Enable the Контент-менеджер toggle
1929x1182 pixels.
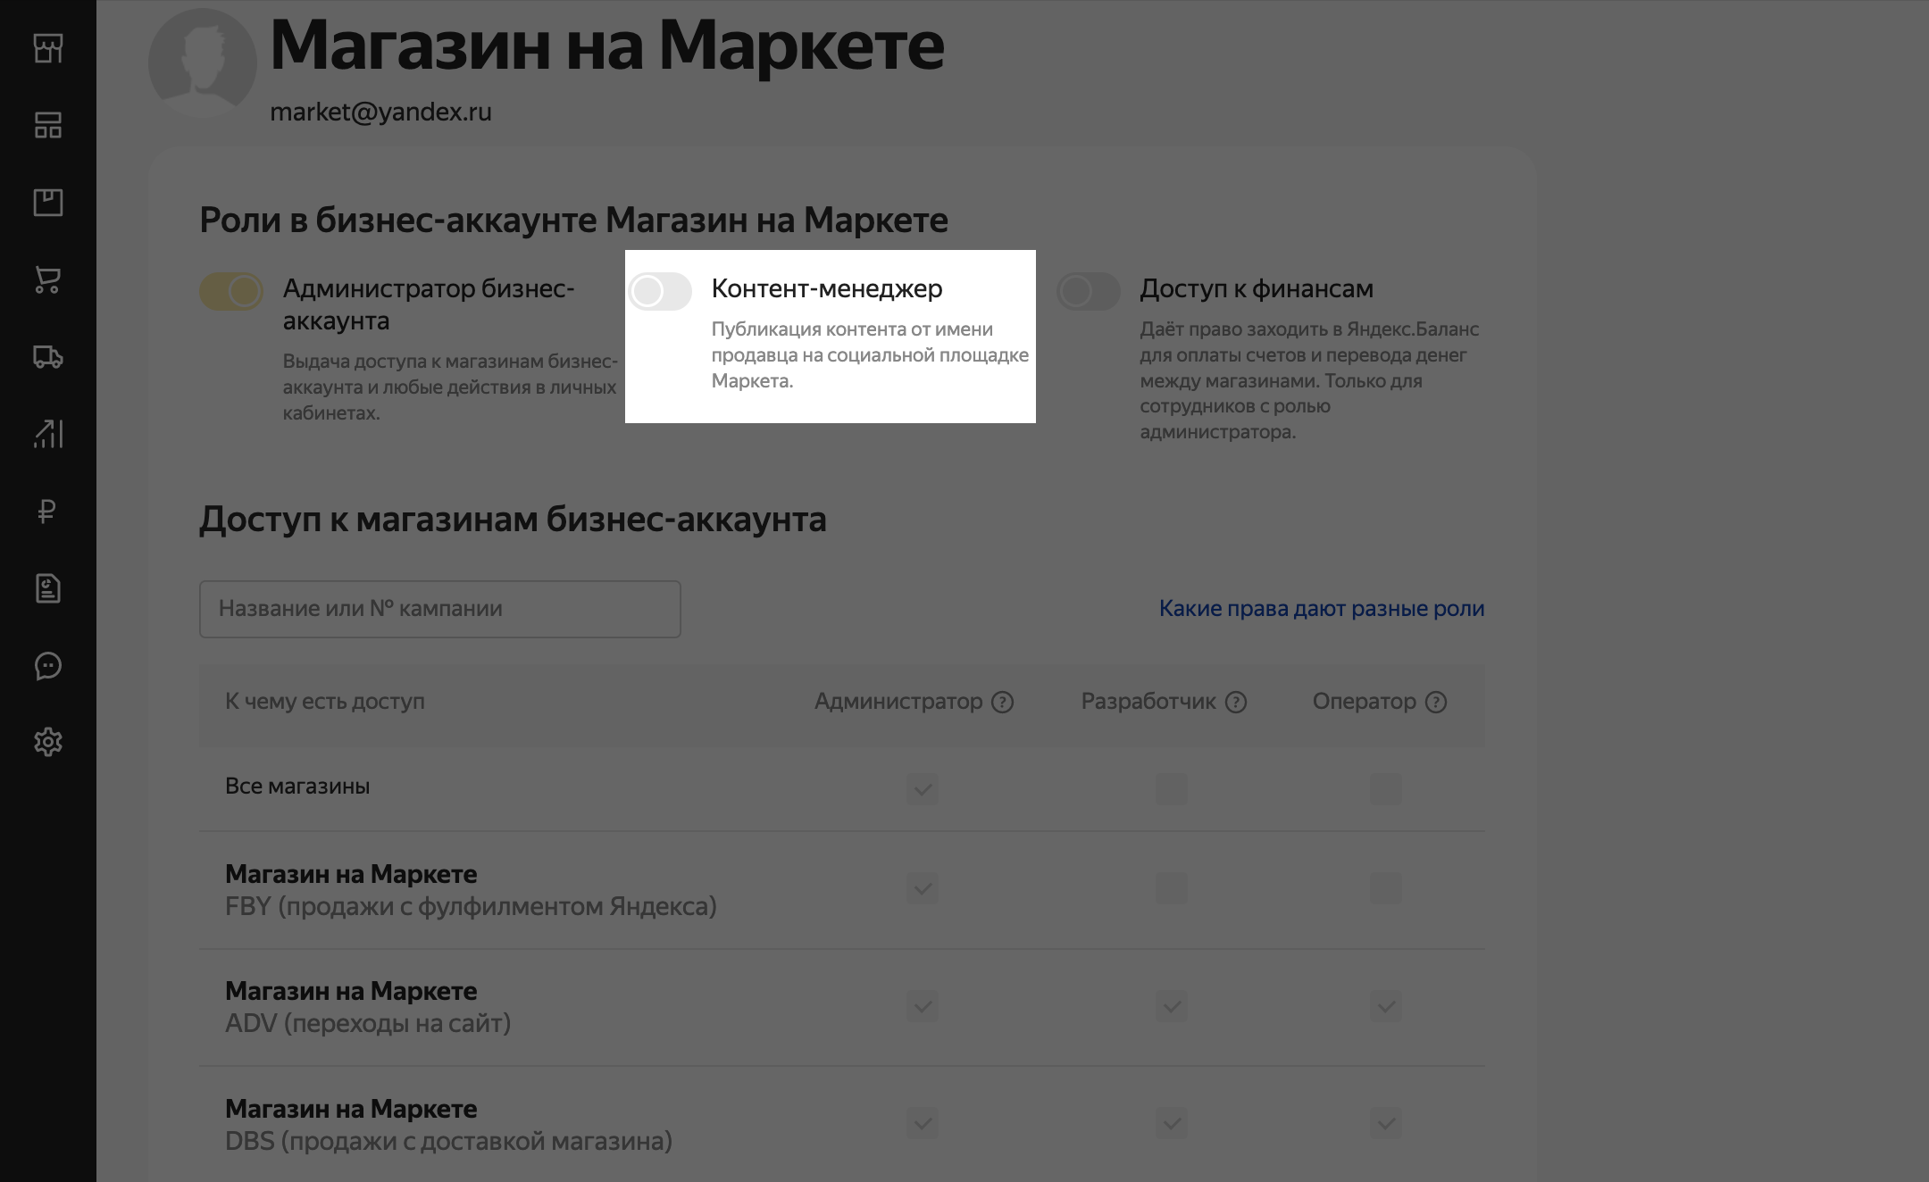(660, 291)
